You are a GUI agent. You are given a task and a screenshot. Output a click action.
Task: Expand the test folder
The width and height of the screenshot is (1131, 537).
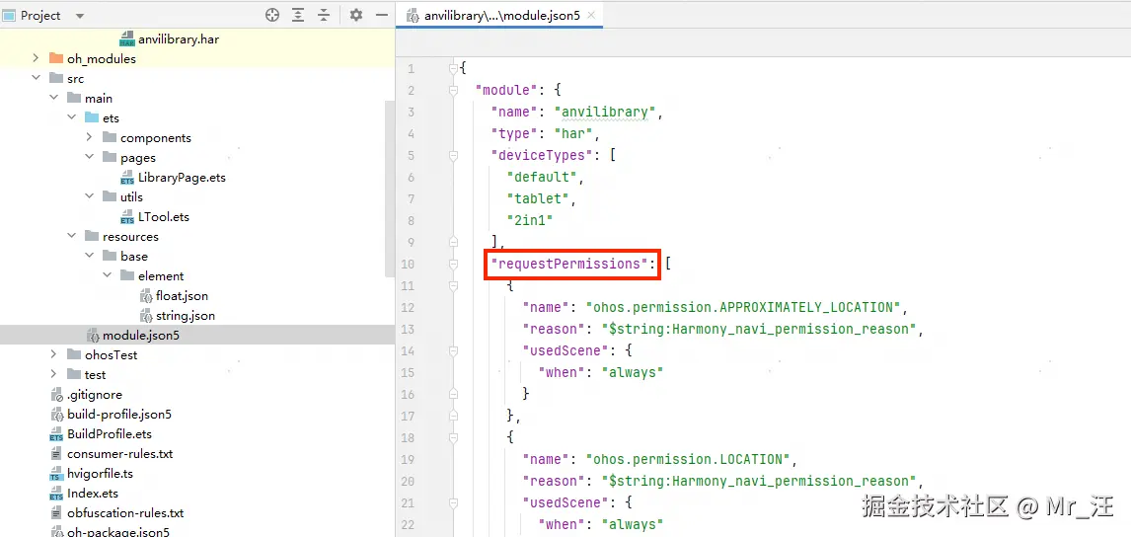click(53, 374)
